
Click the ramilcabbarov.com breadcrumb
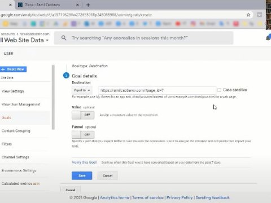point(34,34)
